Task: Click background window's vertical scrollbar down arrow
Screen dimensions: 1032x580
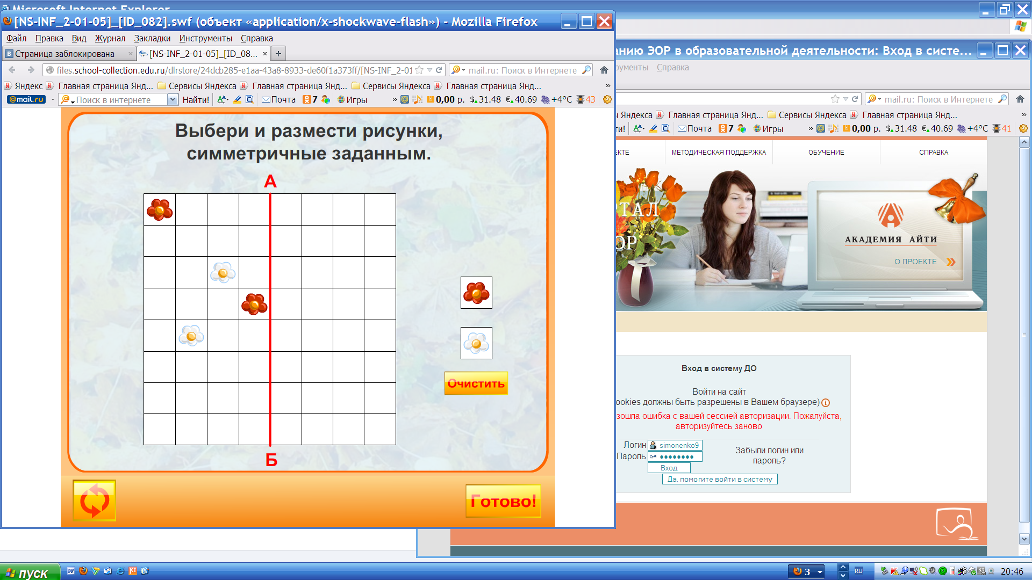Action: coord(1024,539)
